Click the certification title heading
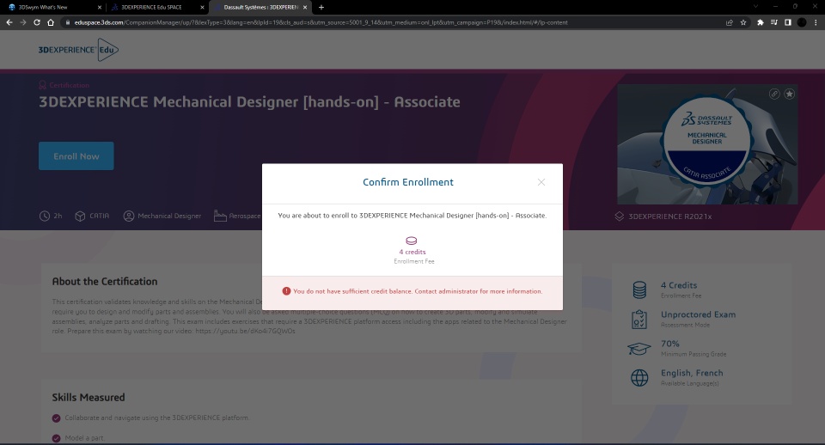 click(x=249, y=102)
